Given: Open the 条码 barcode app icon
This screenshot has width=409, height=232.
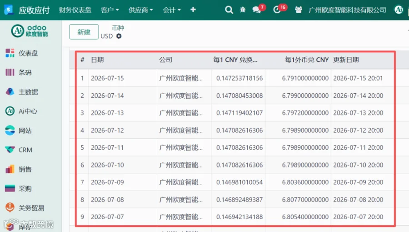Looking at the screenshot, I should point(10,72).
